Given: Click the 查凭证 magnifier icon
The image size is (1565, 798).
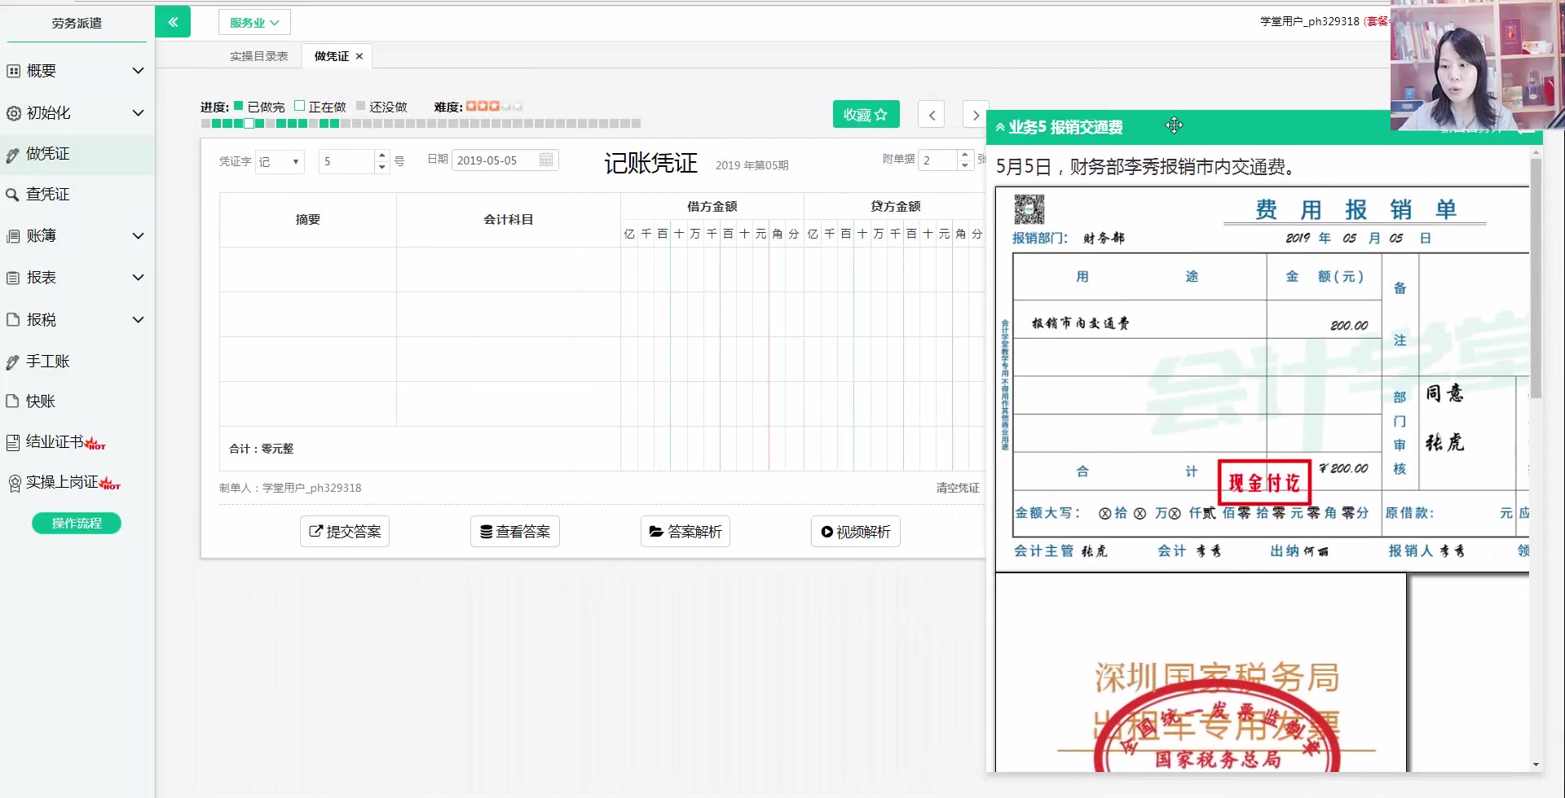Looking at the screenshot, I should coord(13,195).
